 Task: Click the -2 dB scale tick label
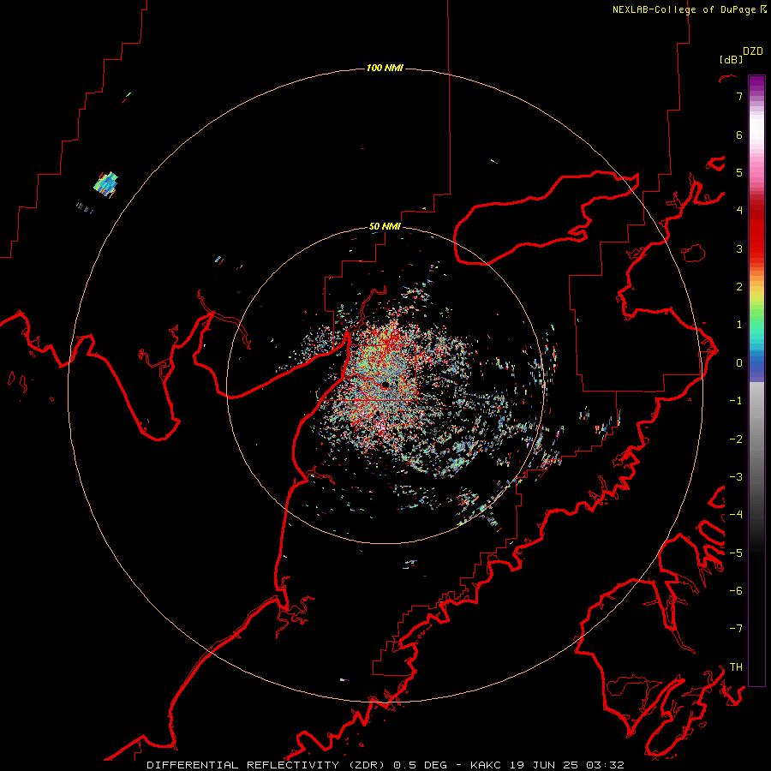(736, 439)
